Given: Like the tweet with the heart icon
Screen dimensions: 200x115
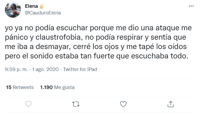Looking at the screenshot, I should click(x=123, y=104).
